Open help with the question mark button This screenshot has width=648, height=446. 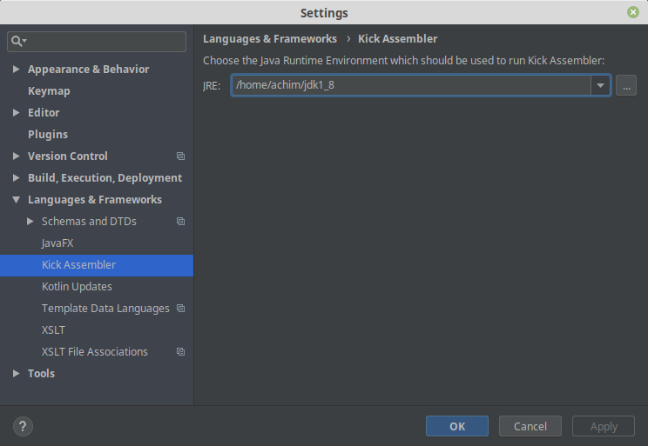(x=23, y=427)
